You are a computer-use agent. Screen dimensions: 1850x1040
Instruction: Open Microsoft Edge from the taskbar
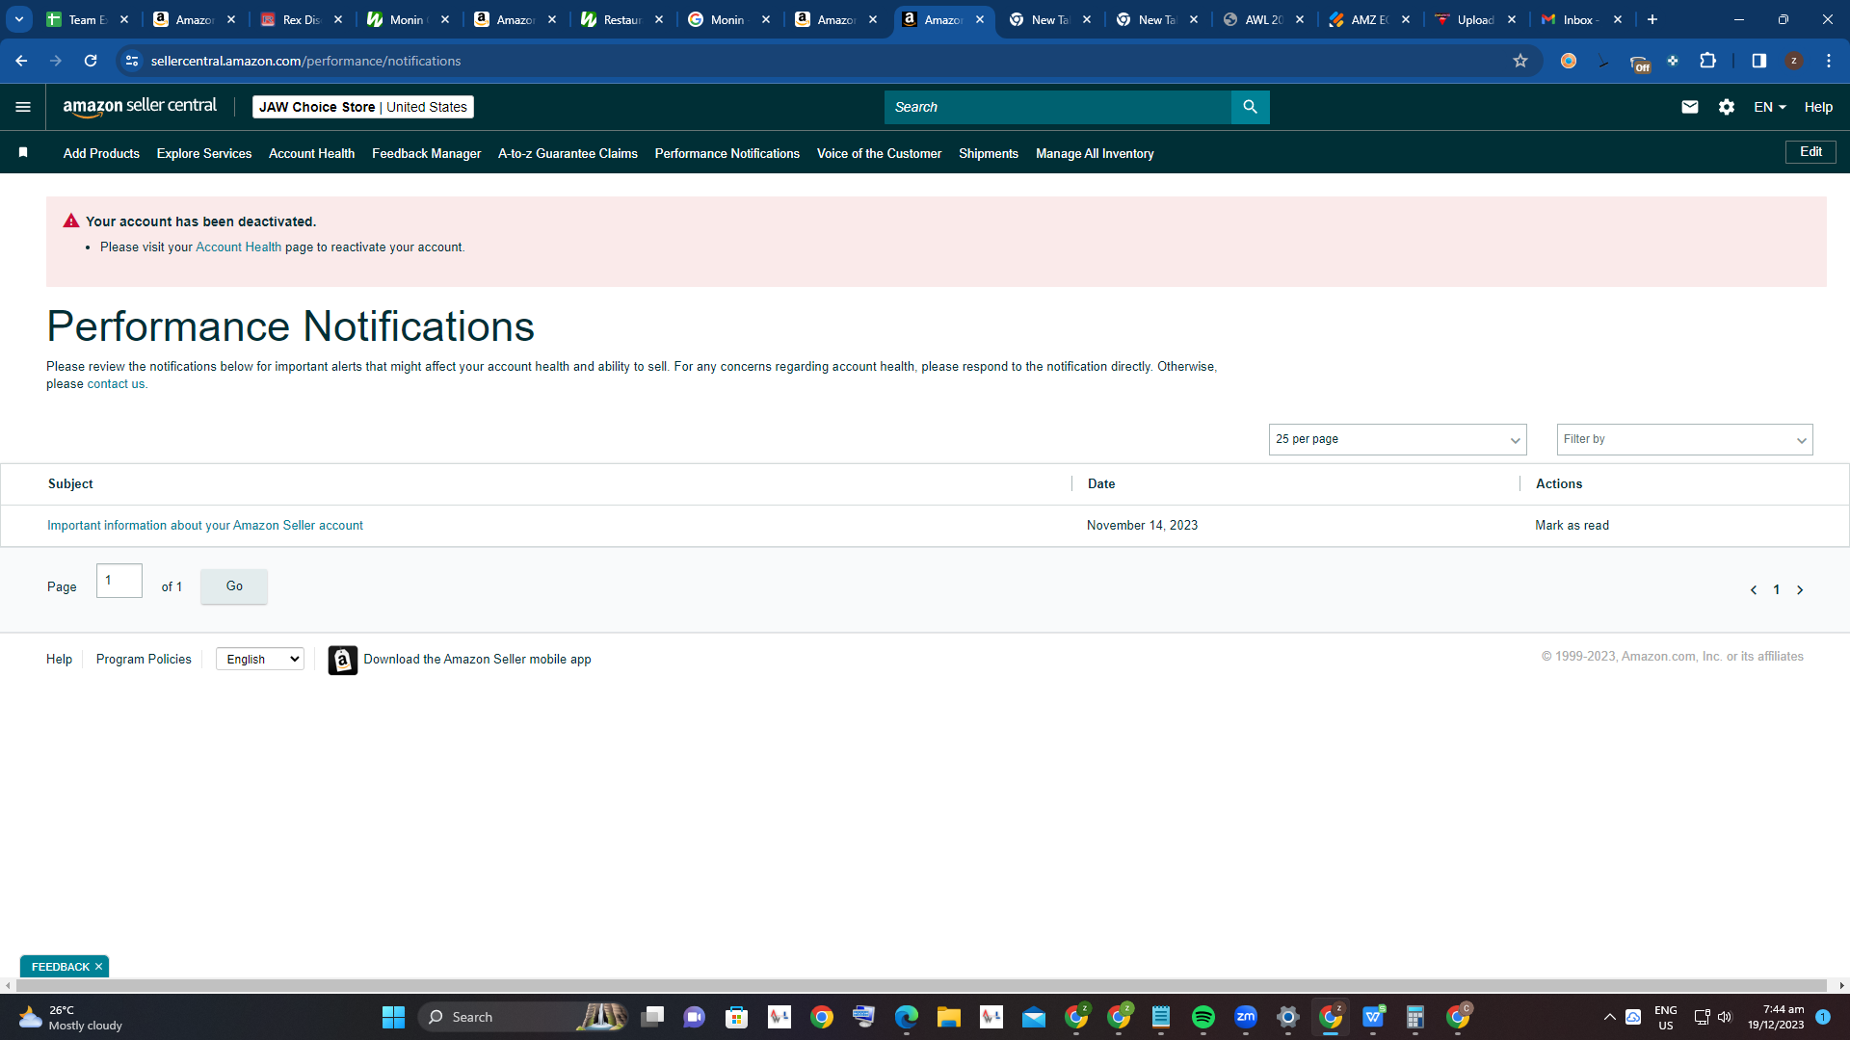(x=907, y=1017)
